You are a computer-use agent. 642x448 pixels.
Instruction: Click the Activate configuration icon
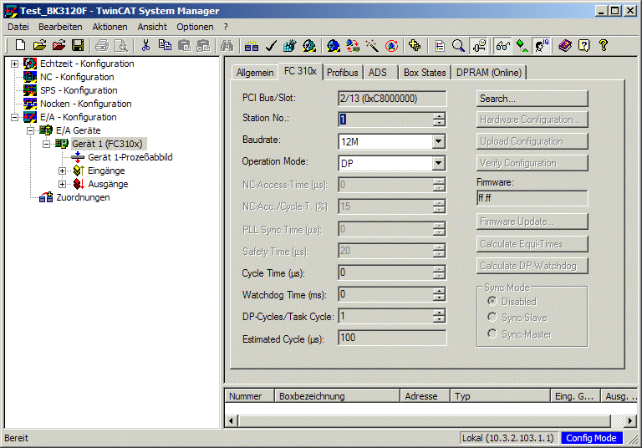pos(290,45)
